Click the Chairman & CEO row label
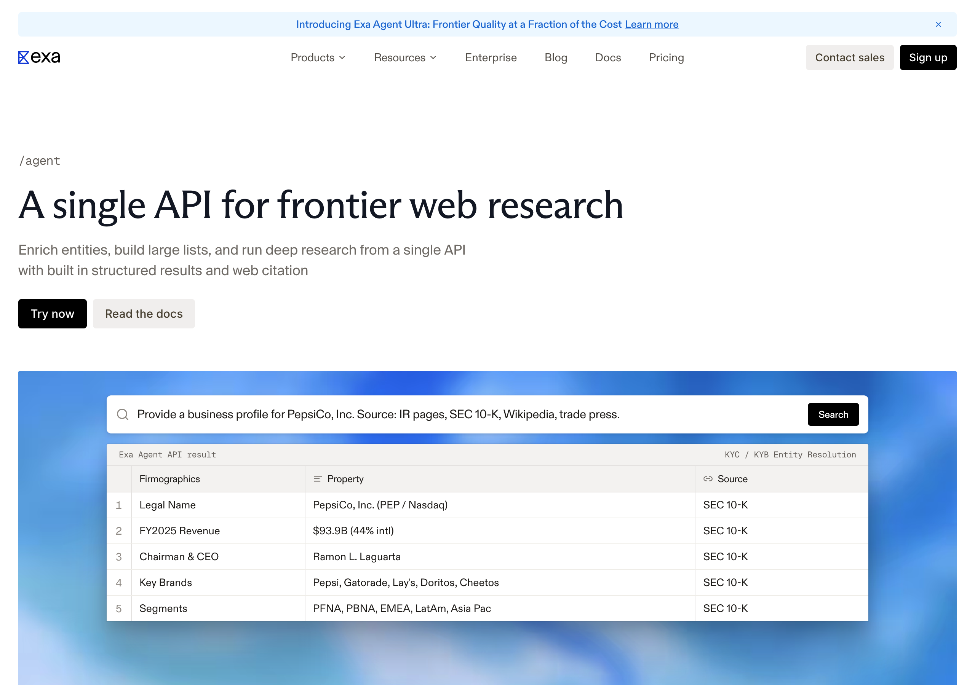The width and height of the screenshot is (975, 685). [179, 556]
